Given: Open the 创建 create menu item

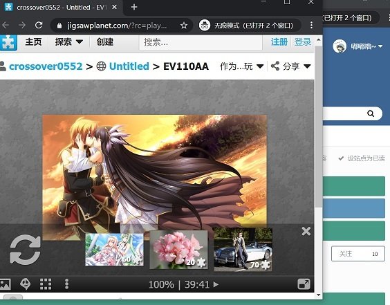Looking at the screenshot, I should 105,41.
